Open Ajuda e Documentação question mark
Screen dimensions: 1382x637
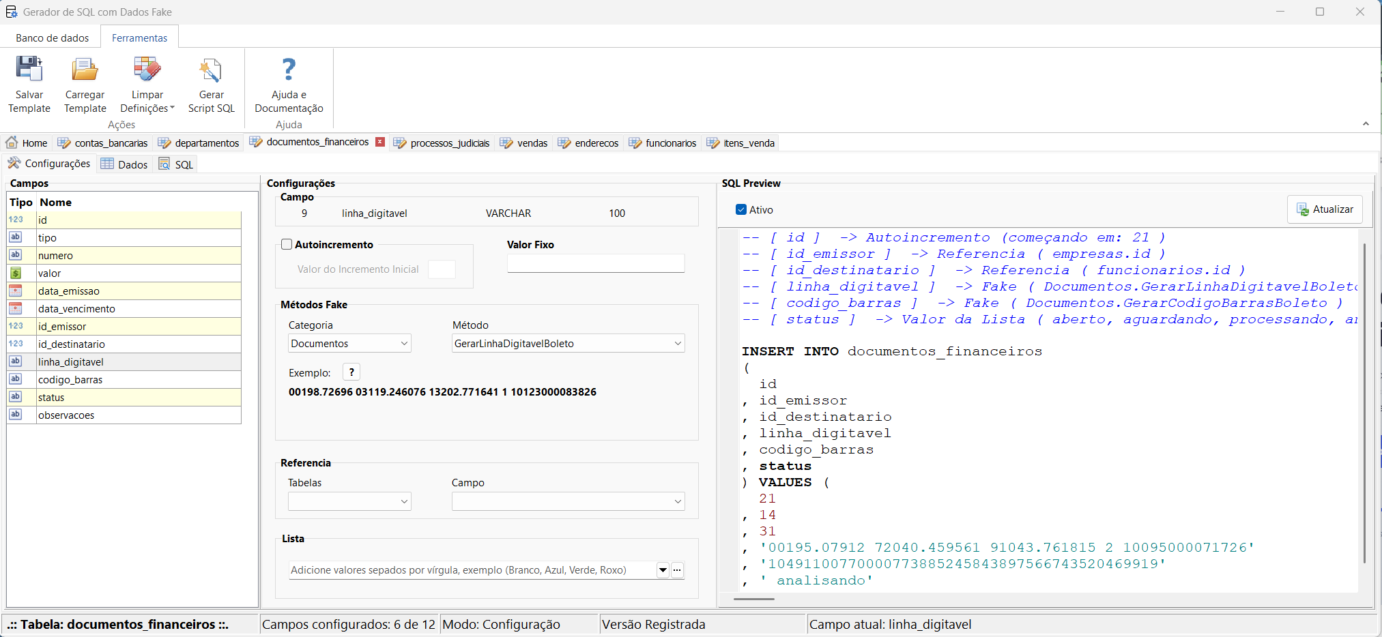289,70
